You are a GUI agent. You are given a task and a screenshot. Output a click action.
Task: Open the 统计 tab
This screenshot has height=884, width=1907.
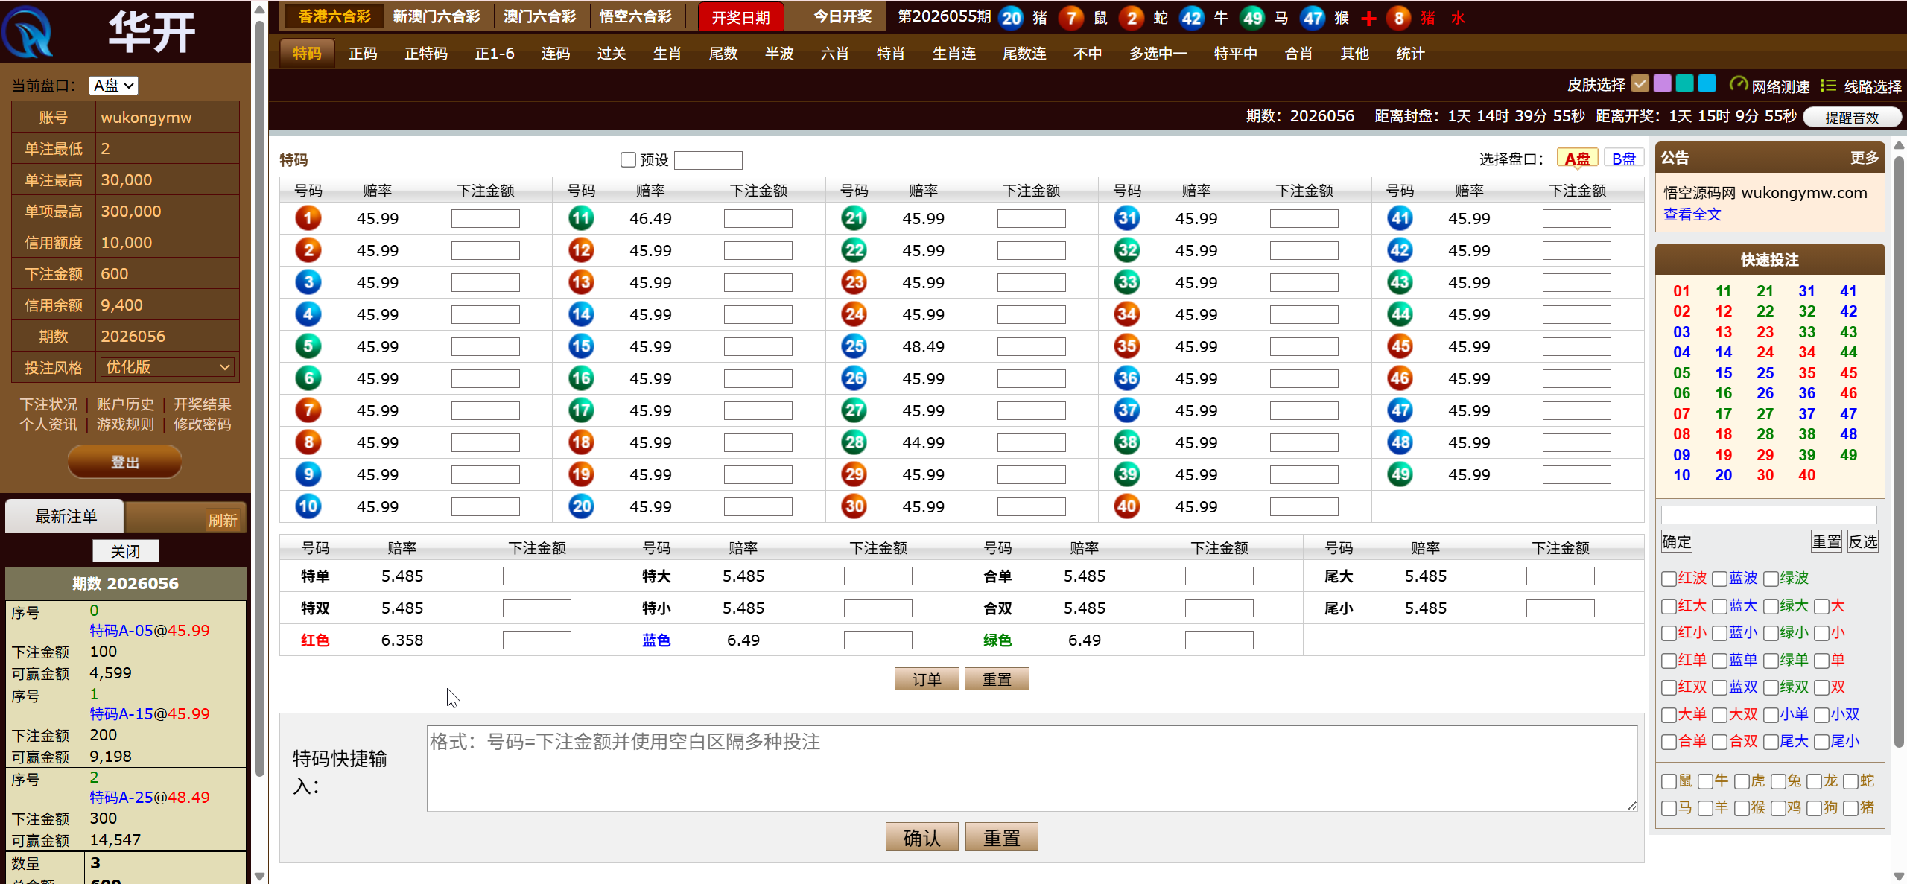point(1410,54)
